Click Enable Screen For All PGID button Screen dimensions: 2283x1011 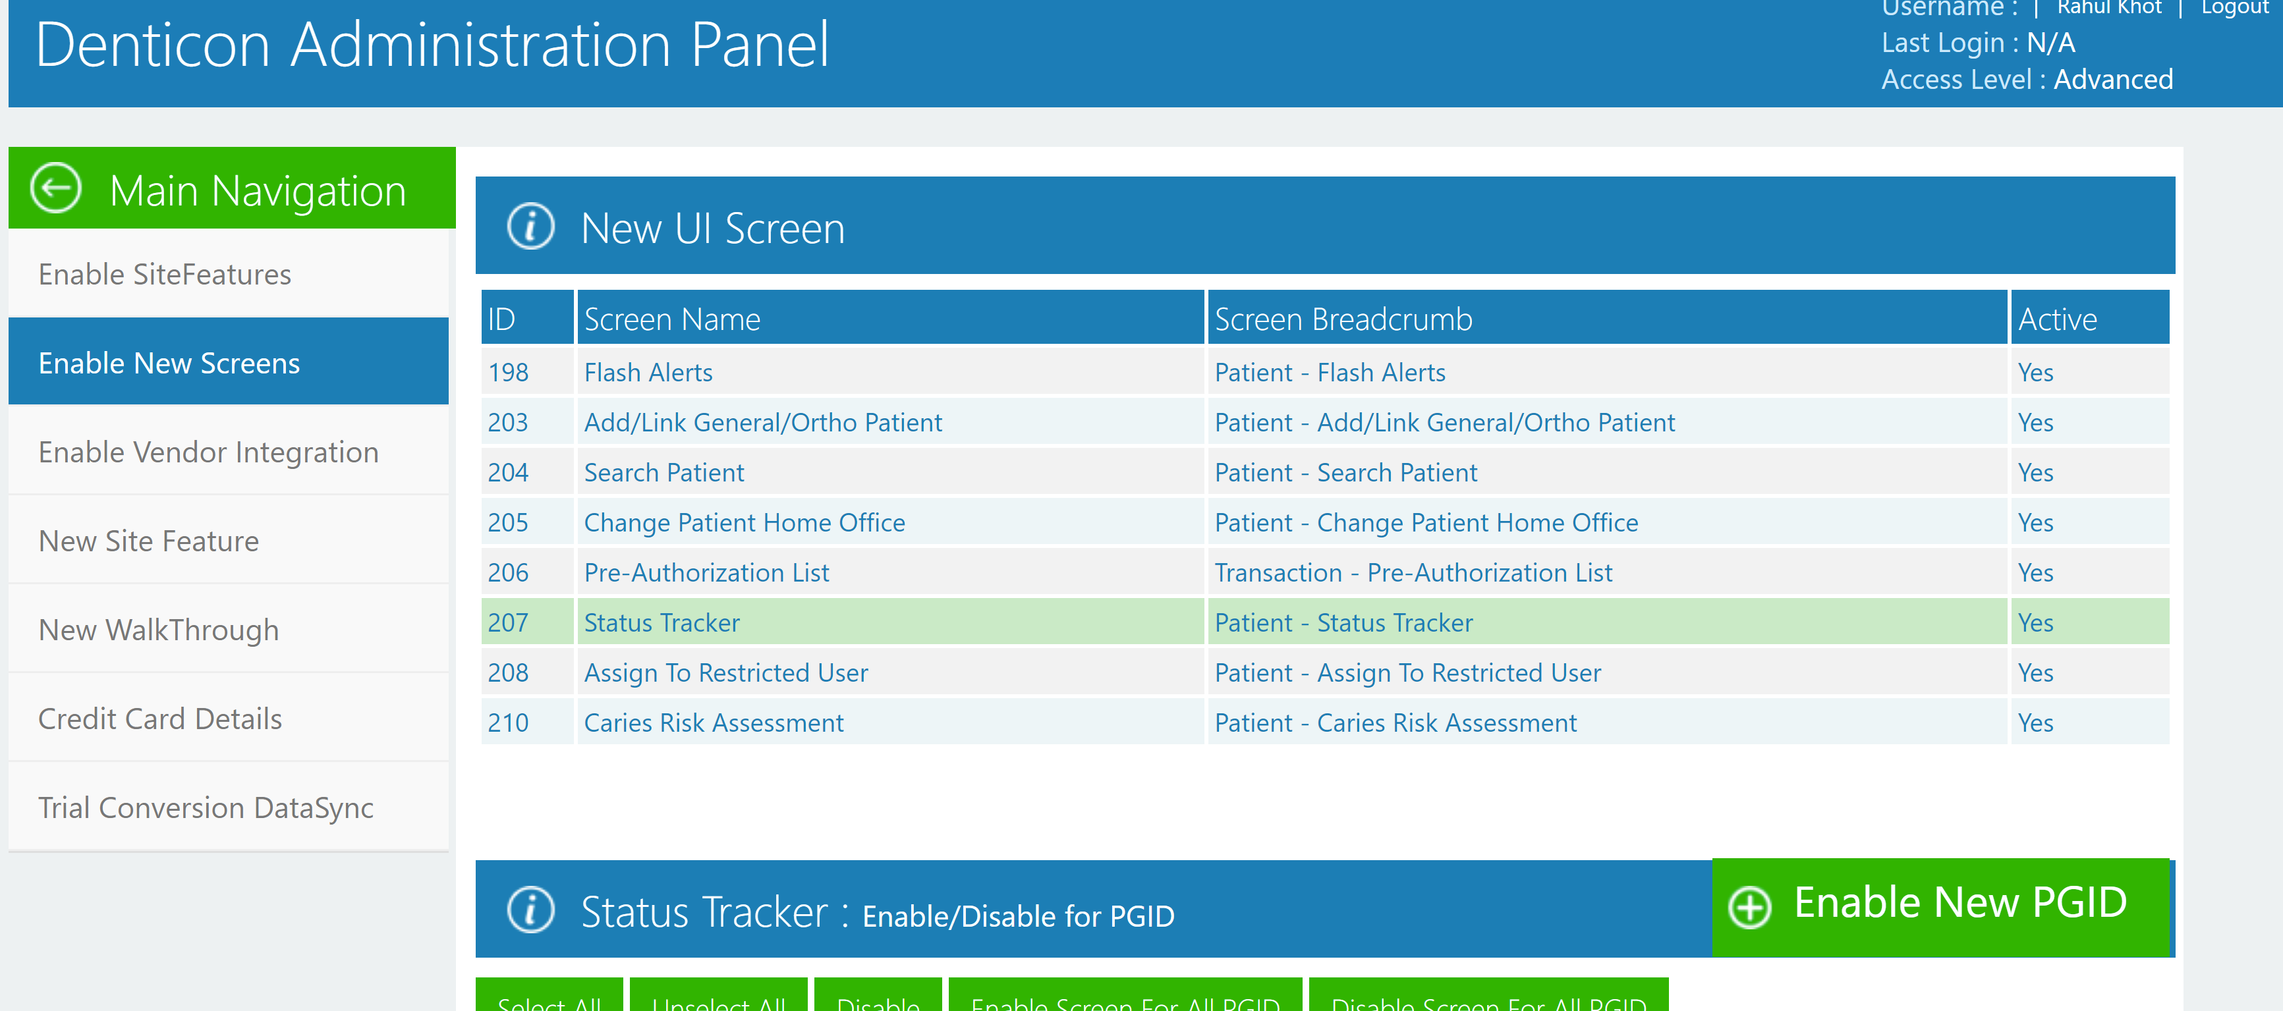(x=1125, y=996)
